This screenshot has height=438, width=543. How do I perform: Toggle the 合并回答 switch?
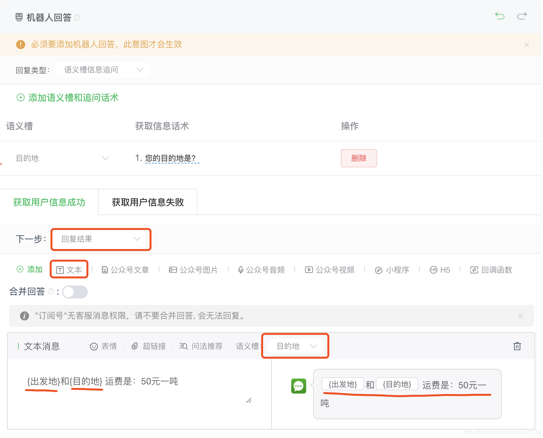click(75, 292)
